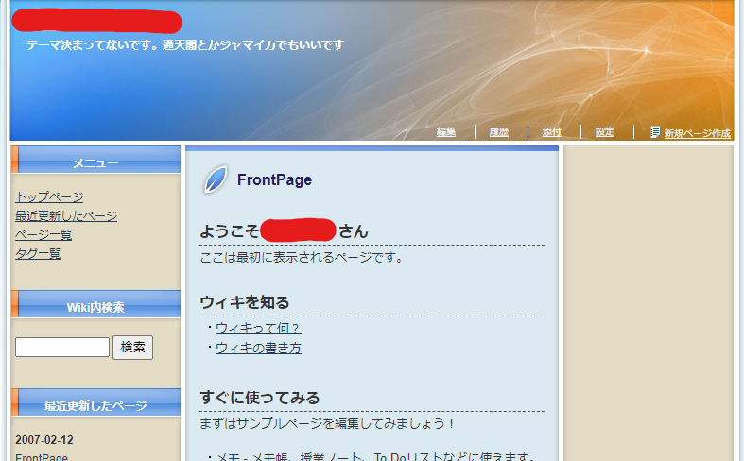Click the FrontPage page title
The image size is (744, 461).
(x=274, y=179)
